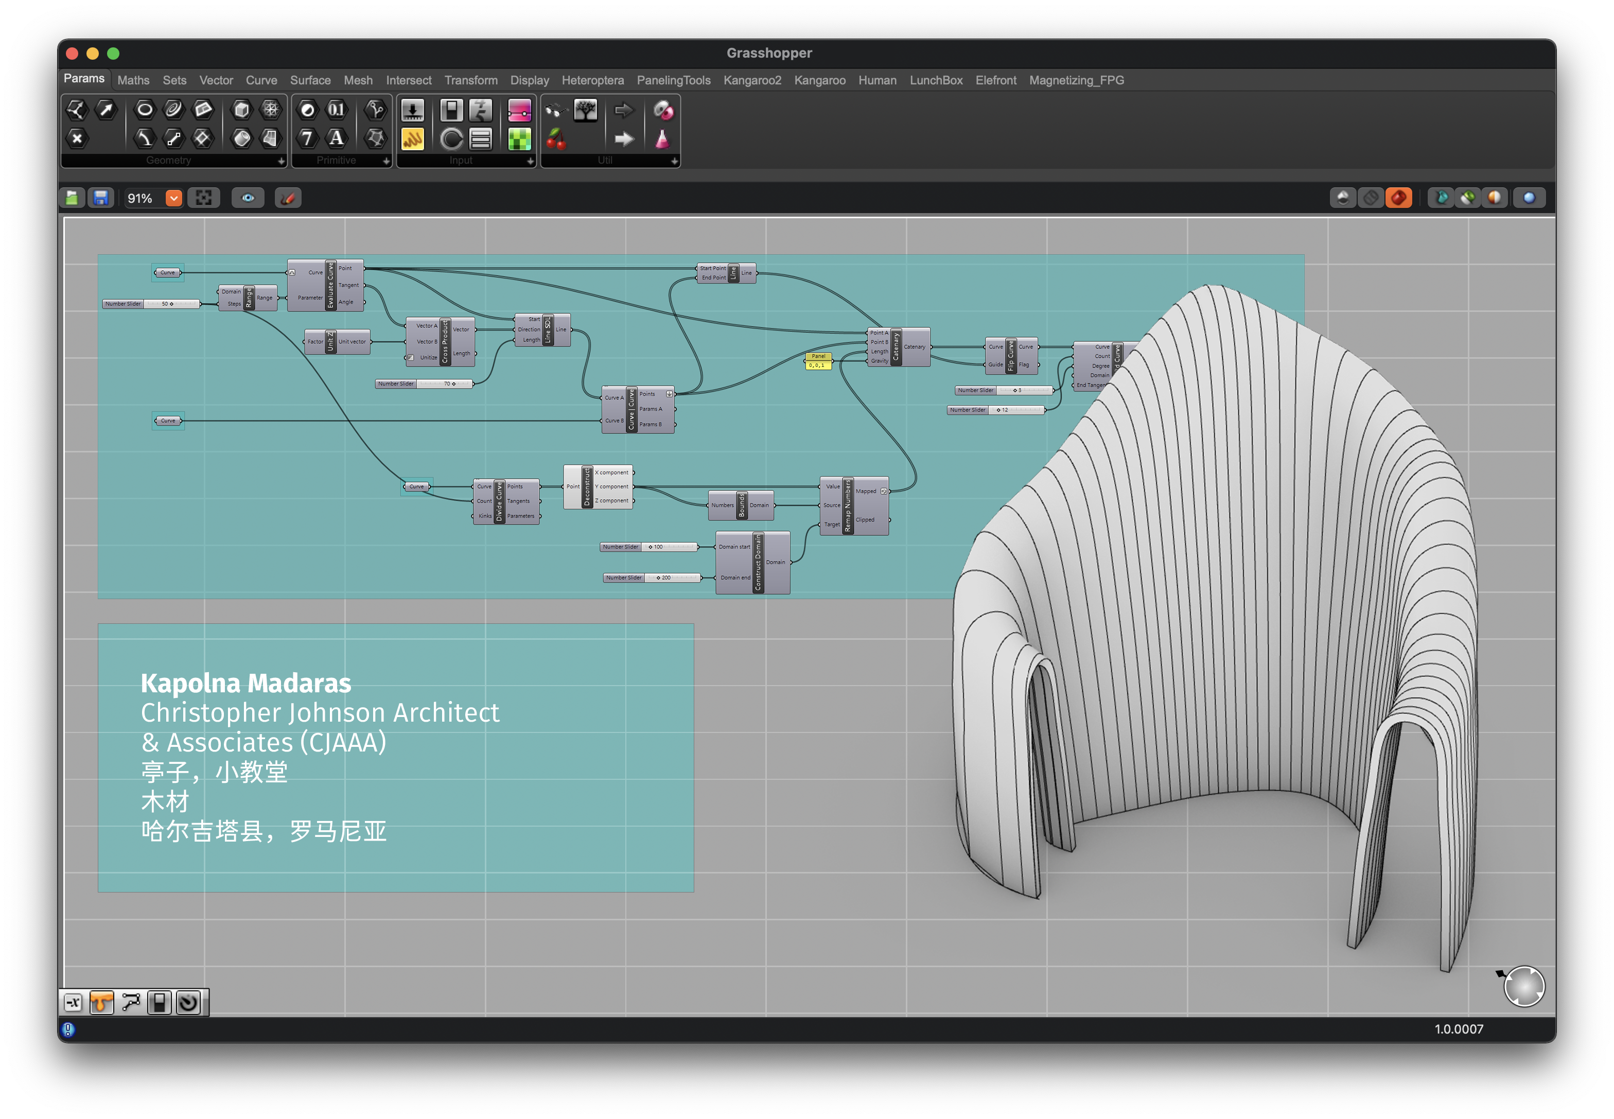
Task: Expand the Geometry panel components
Action: 281,161
